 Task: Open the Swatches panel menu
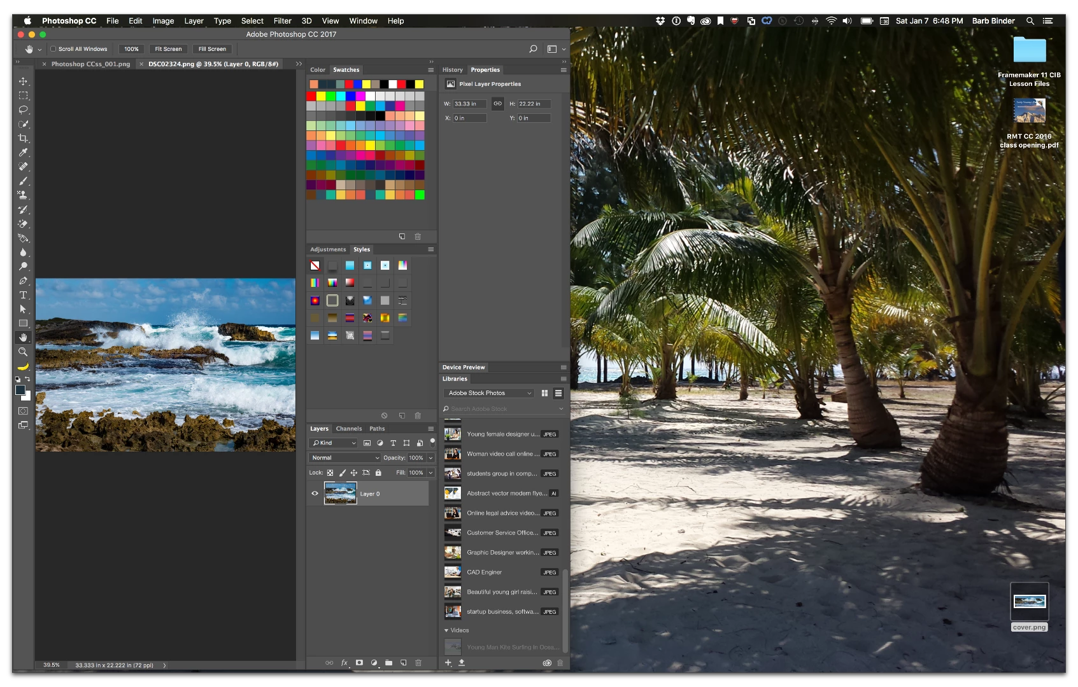[x=431, y=70]
